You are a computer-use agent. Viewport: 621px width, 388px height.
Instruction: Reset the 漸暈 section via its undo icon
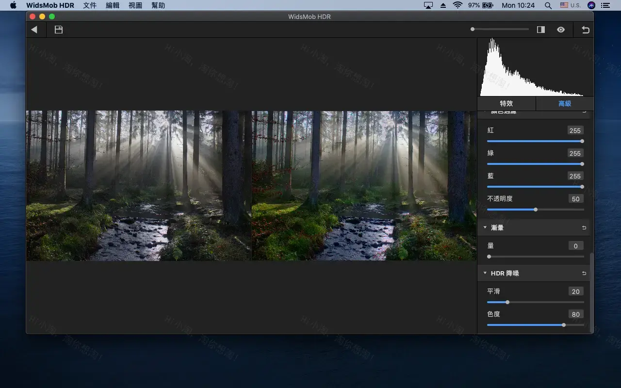click(584, 227)
